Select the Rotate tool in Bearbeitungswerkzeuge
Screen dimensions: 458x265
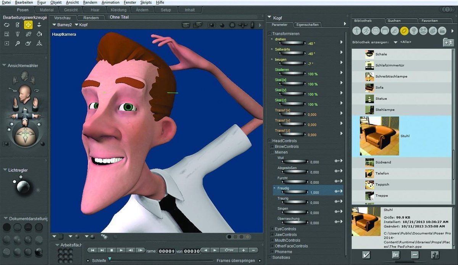coord(7,25)
